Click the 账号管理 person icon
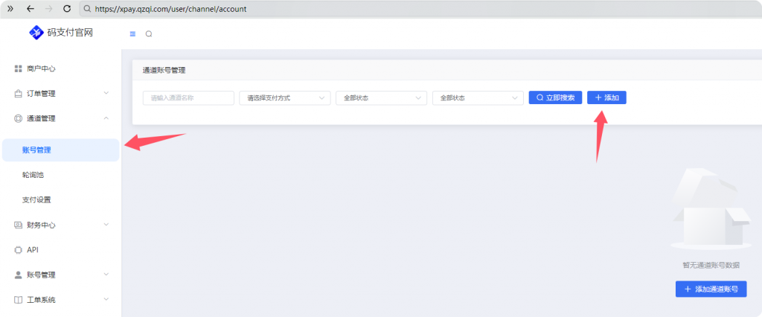The width and height of the screenshot is (762, 317). pos(19,275)
